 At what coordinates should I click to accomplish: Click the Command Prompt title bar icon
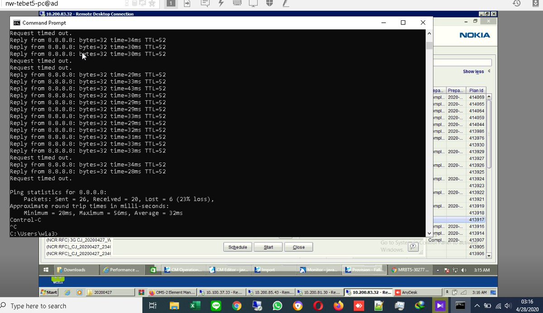click(16, 23)
